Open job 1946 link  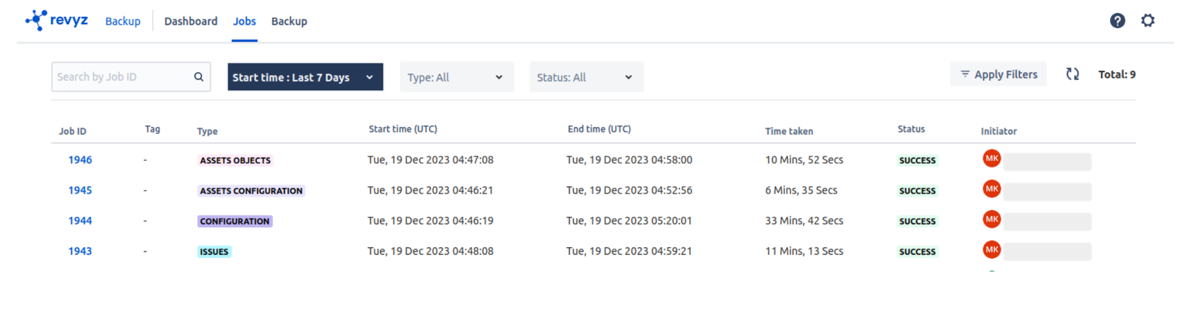(80, 160)
